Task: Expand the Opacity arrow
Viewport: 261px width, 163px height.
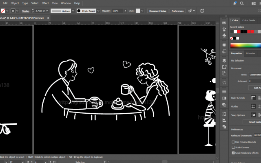Action: tap(125, 11)
